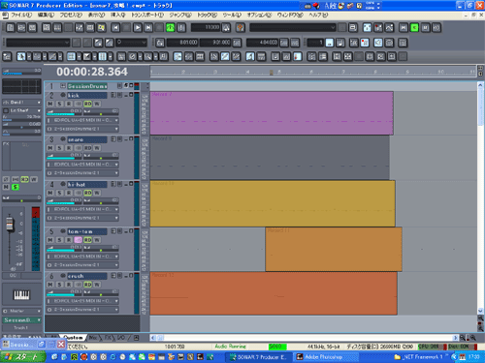The width and height of the screenshot is (485, 363).
Task: Click the highlighted diagonal line tool icon
Action: pyautogui.click(x=225, y=57)
